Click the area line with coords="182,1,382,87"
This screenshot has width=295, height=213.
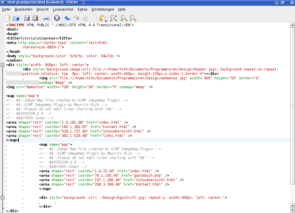point(71,127)
